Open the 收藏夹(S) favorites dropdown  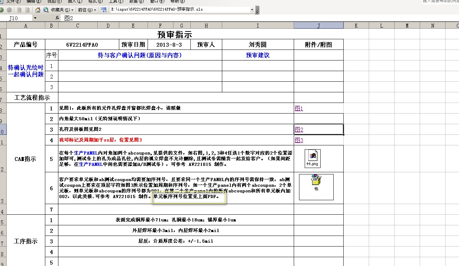click(x=63, y=10)
